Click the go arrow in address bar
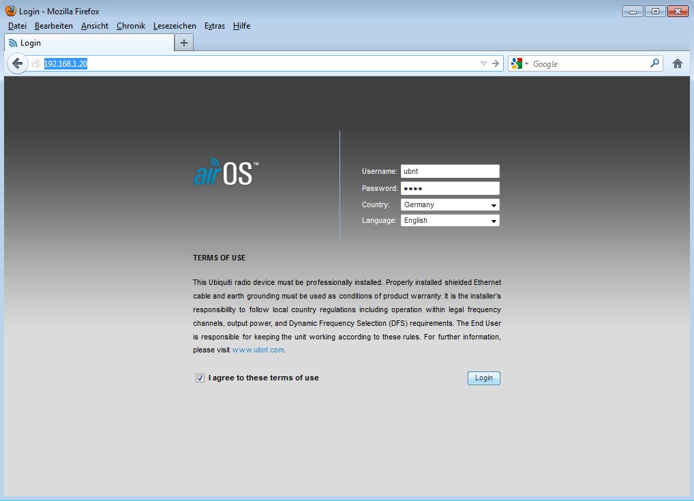 496,63
